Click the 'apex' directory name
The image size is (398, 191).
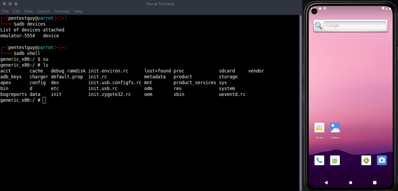coord(5,83)
